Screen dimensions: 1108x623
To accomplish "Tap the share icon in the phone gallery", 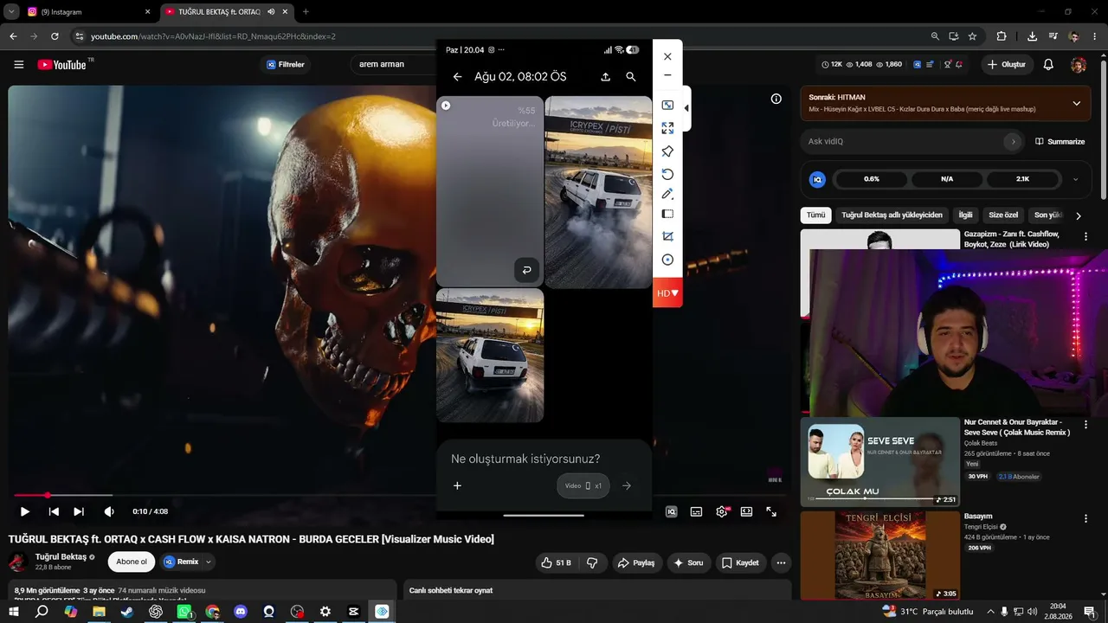I will tap(605, 77).
